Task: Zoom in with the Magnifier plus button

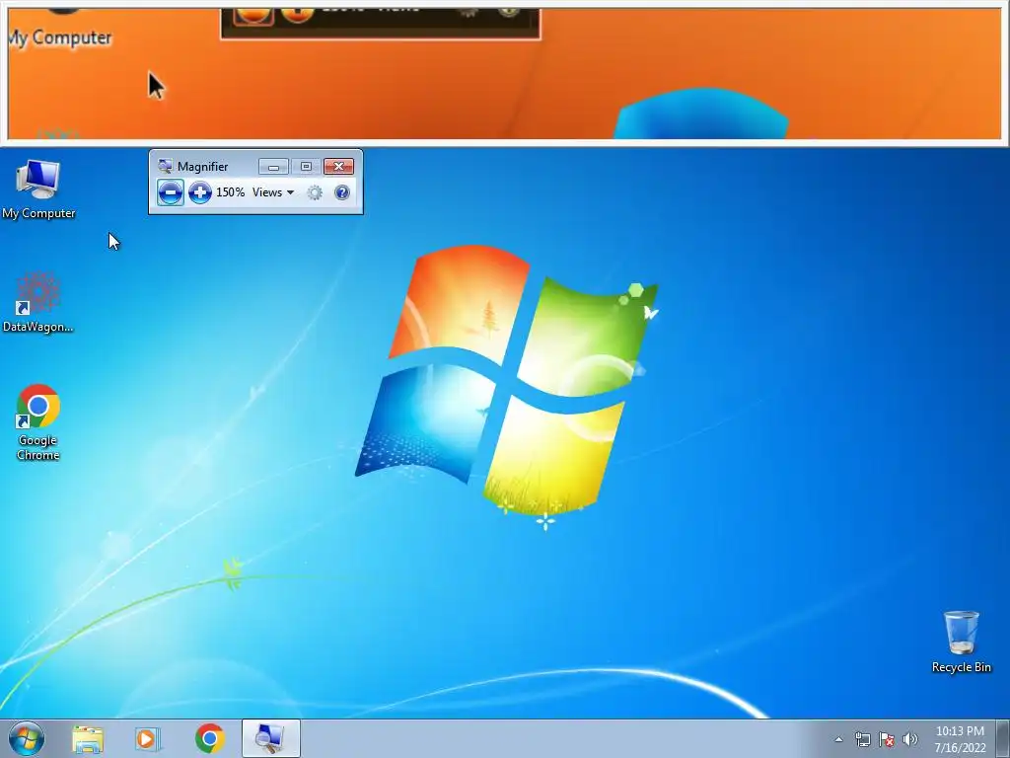Action: pyautogui.click(x=199, y=192)
